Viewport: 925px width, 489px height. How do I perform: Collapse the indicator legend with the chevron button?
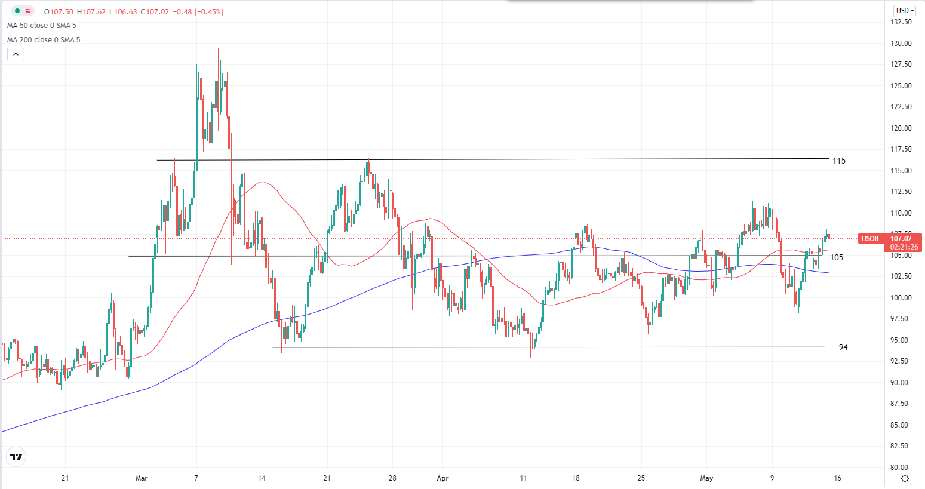tap(16, 54)
